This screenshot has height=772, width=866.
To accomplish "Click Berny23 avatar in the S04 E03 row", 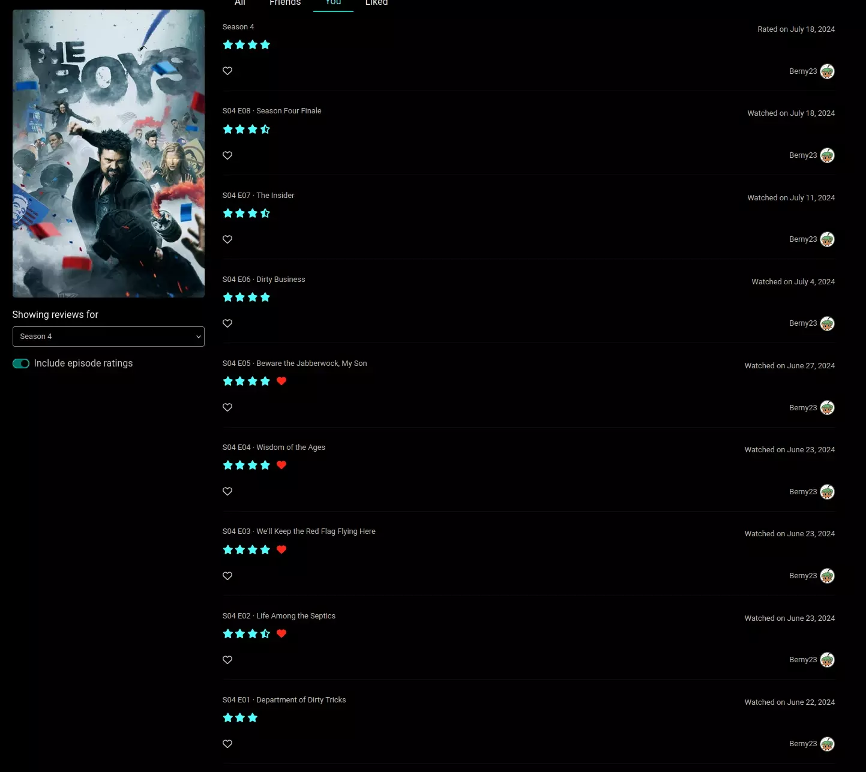I will click(x=828, y=576).
